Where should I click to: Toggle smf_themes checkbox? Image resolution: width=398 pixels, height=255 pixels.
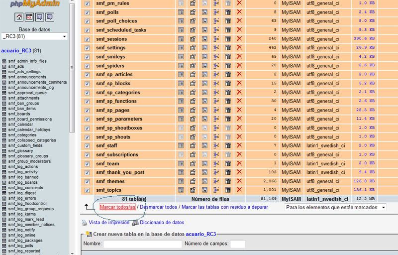click(x=87, y=182)
